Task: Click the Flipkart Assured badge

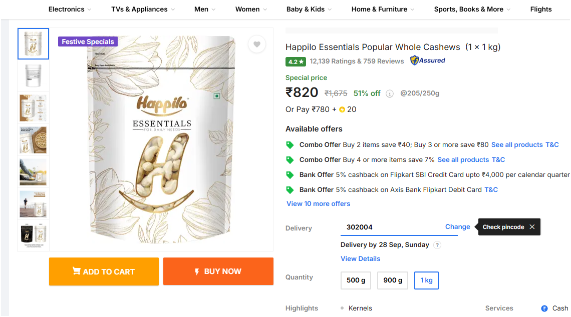Action: [x=427, y=60]
